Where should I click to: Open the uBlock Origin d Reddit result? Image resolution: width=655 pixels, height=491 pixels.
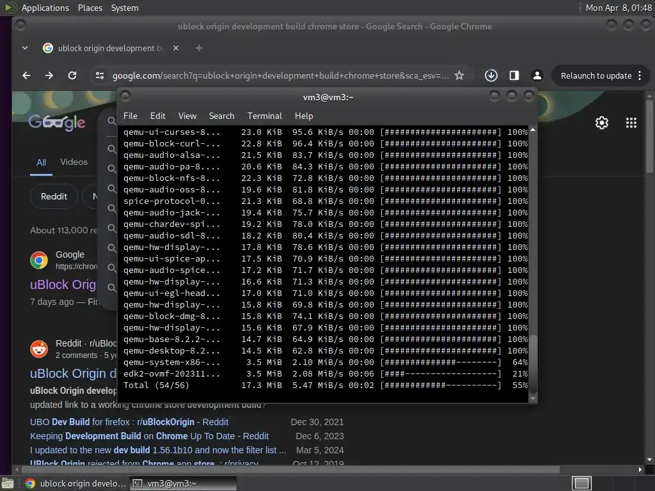coord(74,373)
